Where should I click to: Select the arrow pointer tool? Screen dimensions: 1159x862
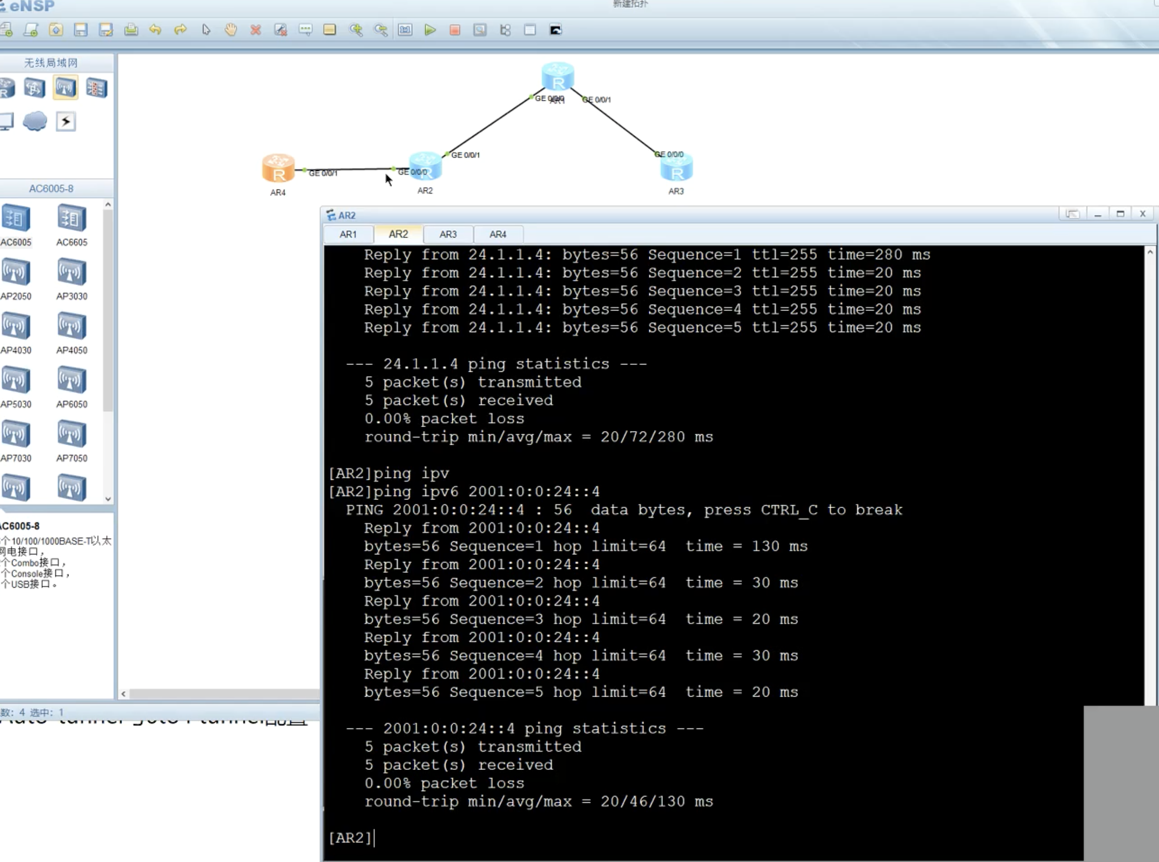tap(206, 30)
